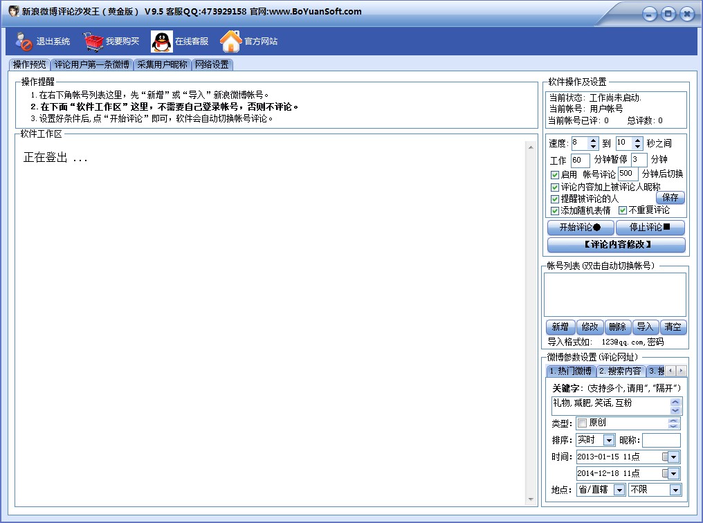The image size is (703, 523).
Task: Click inside the 帐号列表 account list
Action: point(615,295)
